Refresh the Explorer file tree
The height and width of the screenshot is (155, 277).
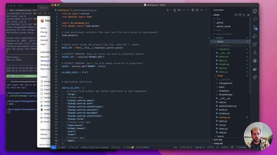point(244,15)
